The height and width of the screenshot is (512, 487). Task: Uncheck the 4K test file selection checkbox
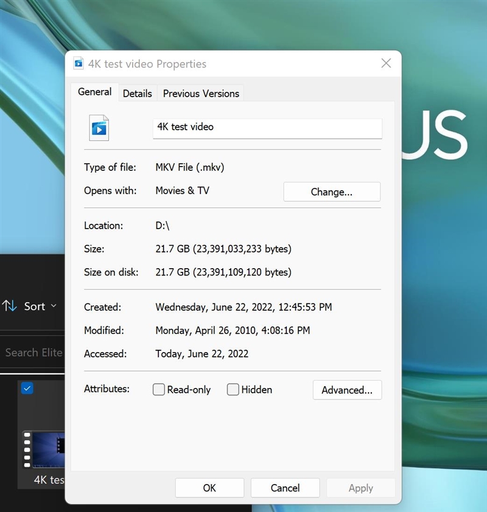(x=27, y=388)
